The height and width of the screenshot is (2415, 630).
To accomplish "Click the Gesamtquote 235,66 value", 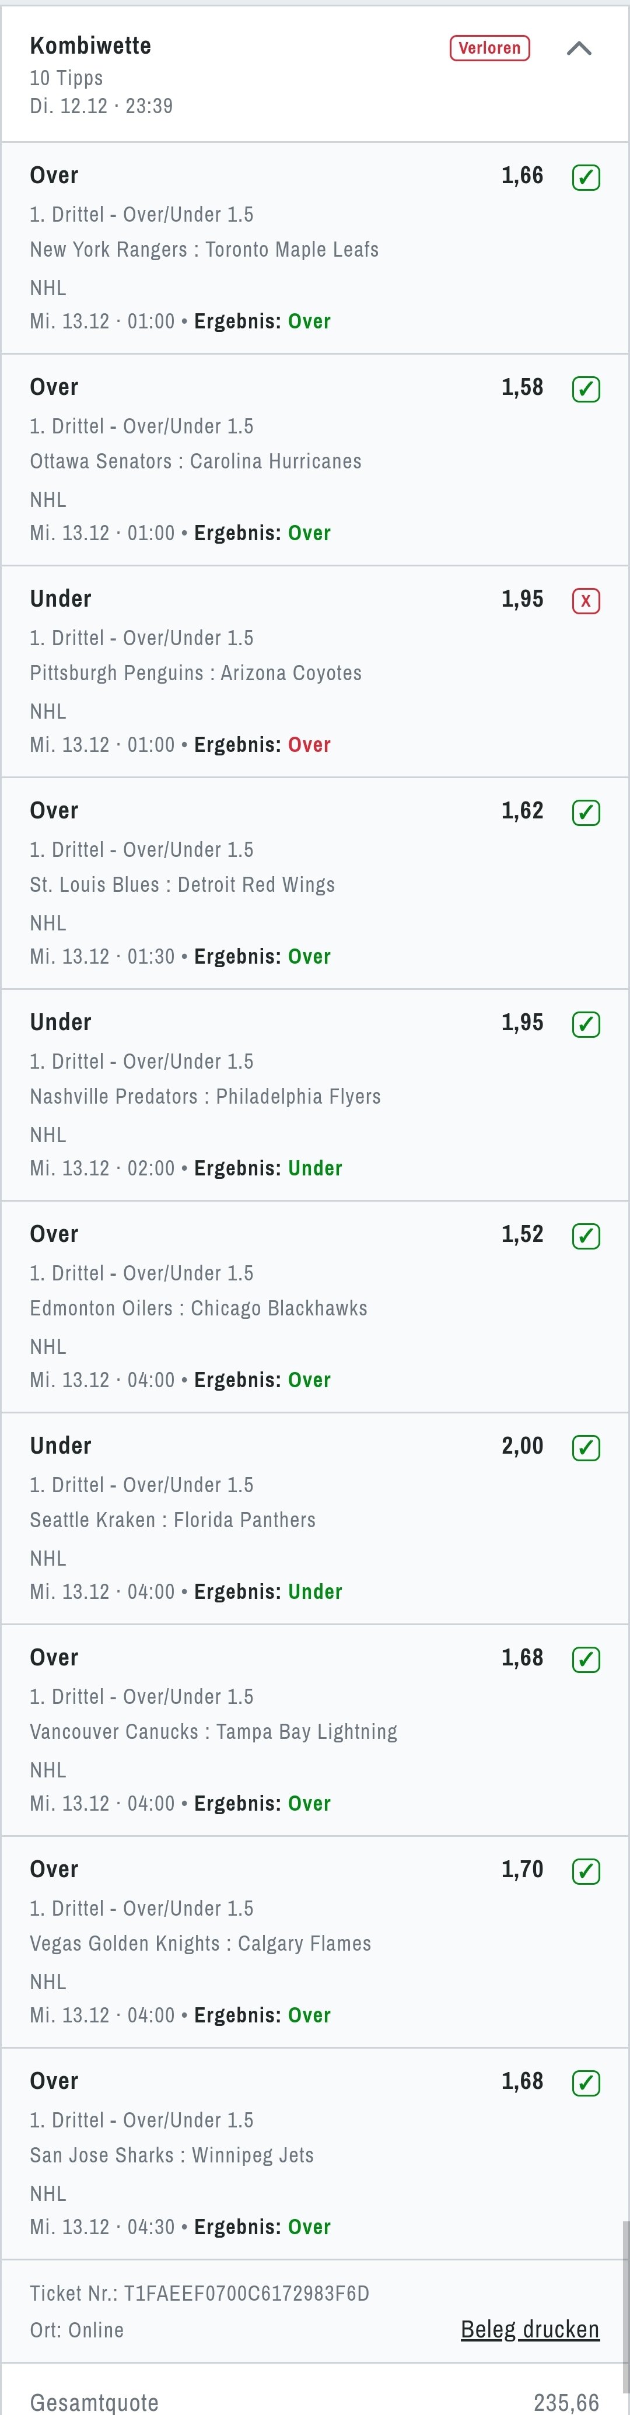I will pos(565,2402).
